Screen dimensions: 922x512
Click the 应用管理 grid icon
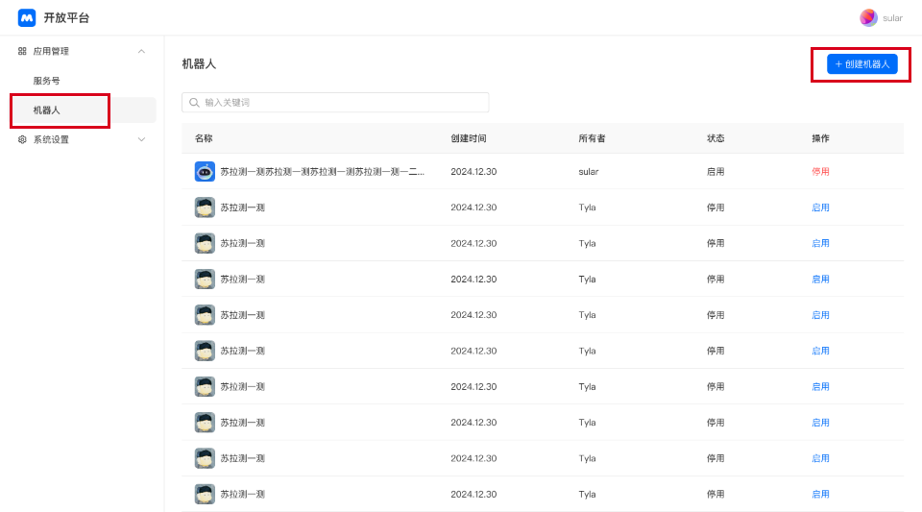[x=22, y=51]
